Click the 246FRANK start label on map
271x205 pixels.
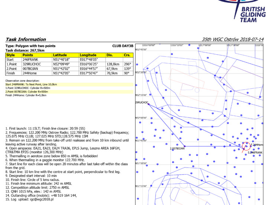(255, 153)
